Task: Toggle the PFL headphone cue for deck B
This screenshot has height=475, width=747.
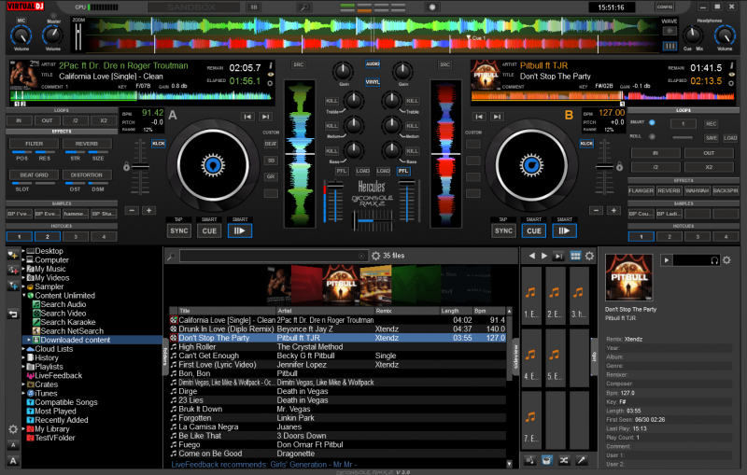Action: 403,171
